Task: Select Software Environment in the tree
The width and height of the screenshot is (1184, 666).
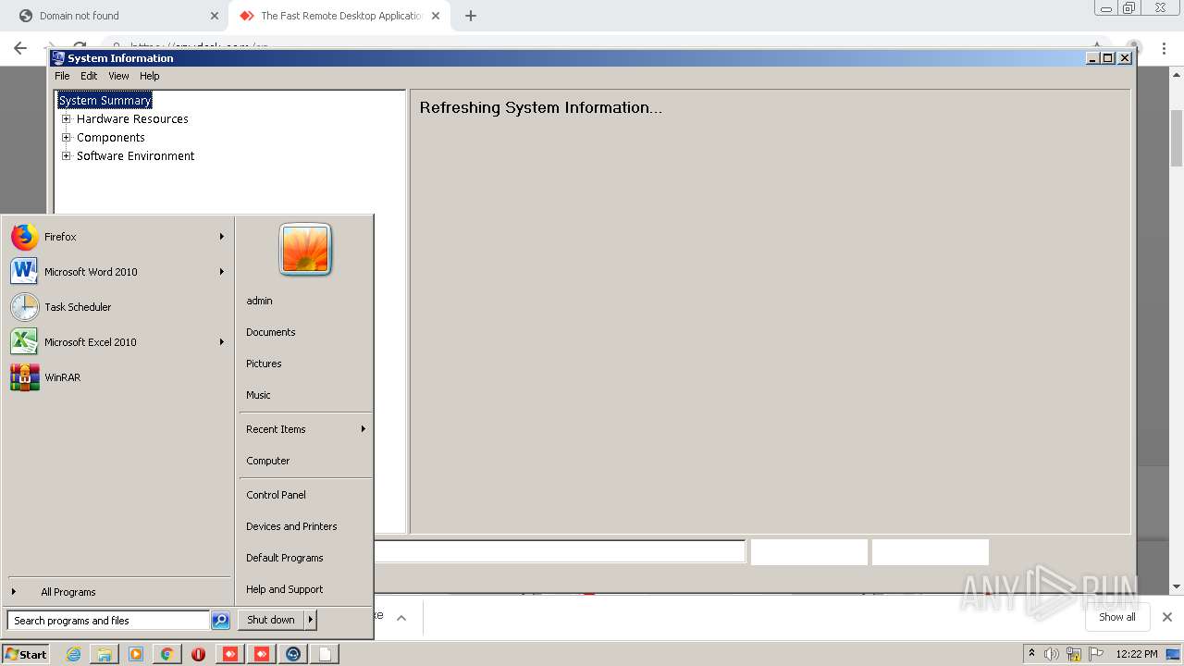Action: (x=136, y=155)
